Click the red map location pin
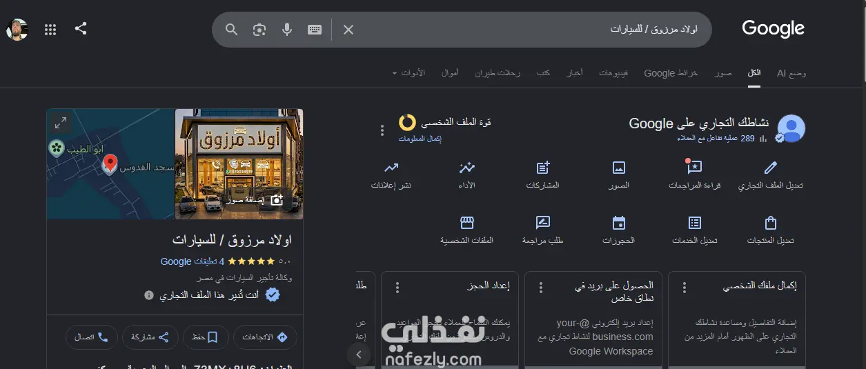866x369 pixels. [x=109, y=164]
